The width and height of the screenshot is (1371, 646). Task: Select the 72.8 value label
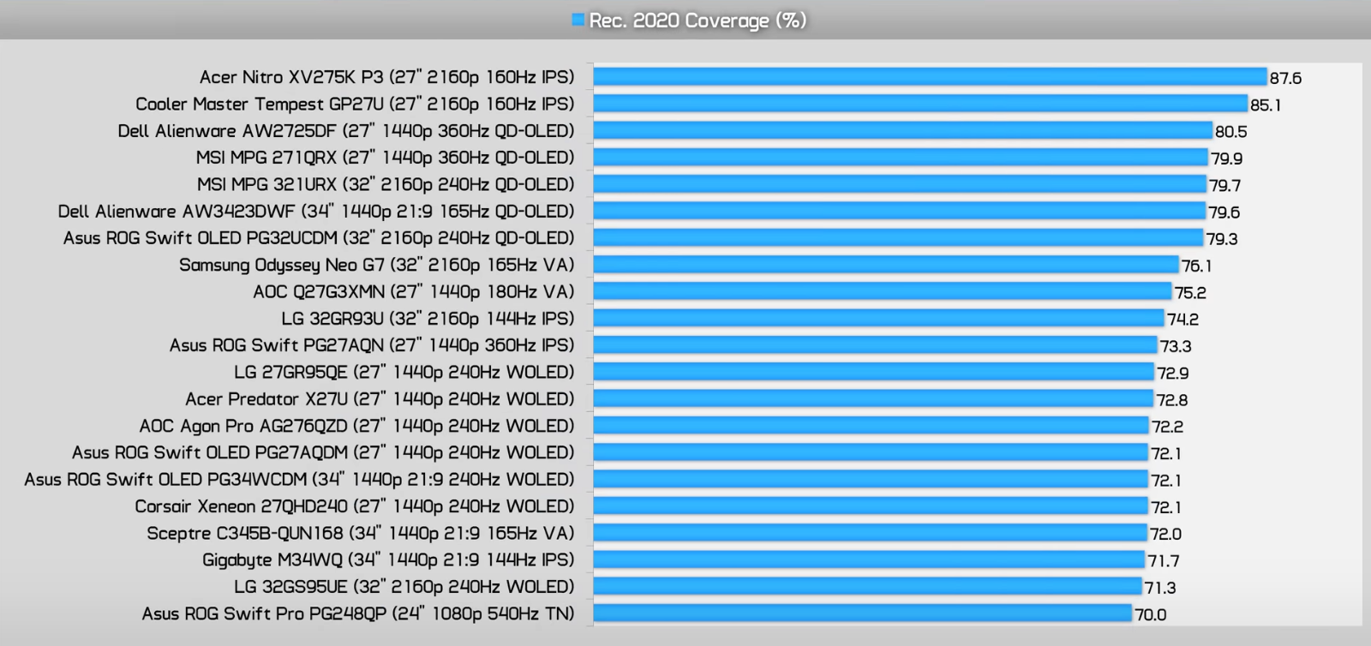[x=1172, y=400]
